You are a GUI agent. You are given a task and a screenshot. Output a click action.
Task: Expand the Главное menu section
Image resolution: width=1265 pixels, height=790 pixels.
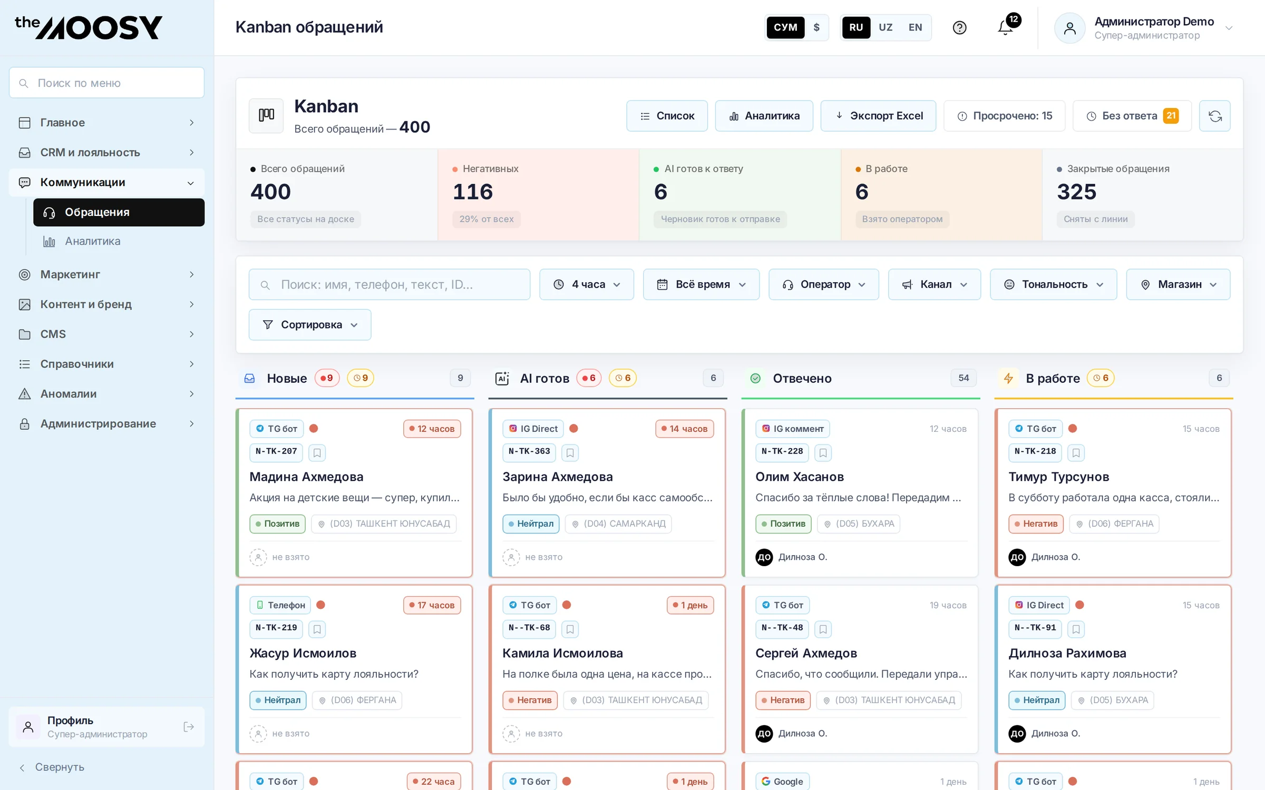coord(106,123)
